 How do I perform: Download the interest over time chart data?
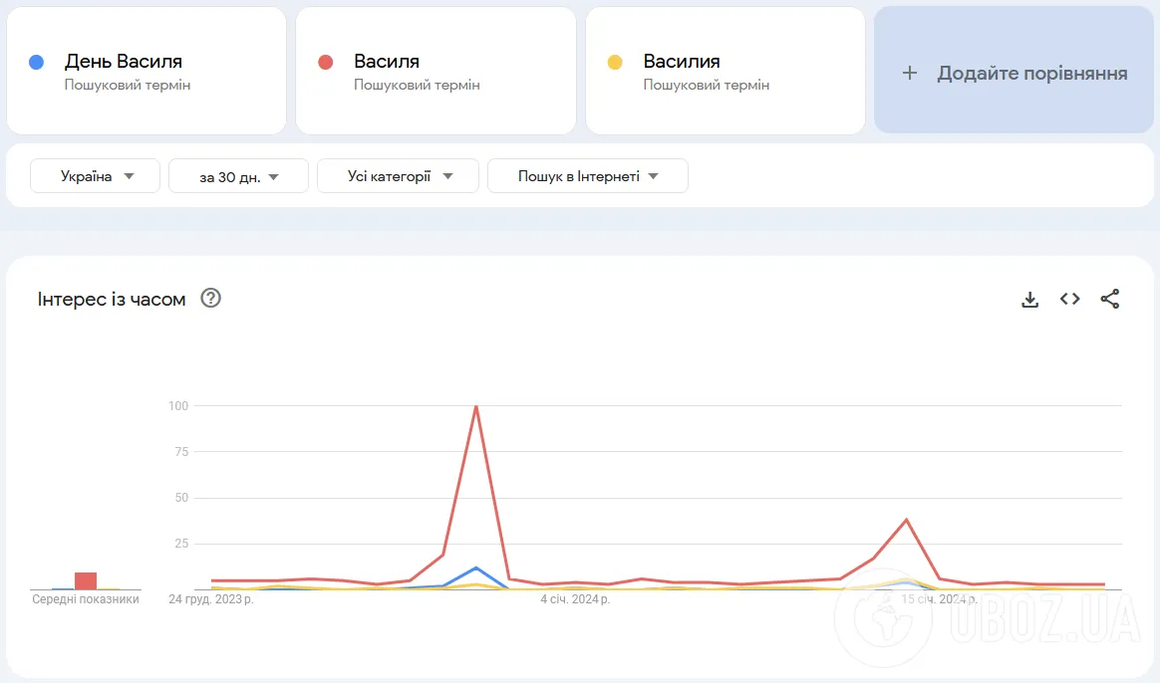[x=1029, y=300]
